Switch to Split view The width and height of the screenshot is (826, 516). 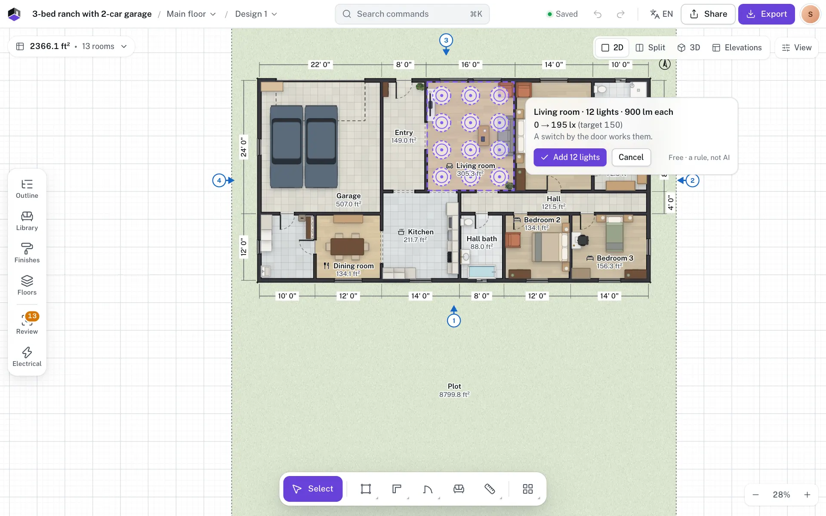(650, 48)
